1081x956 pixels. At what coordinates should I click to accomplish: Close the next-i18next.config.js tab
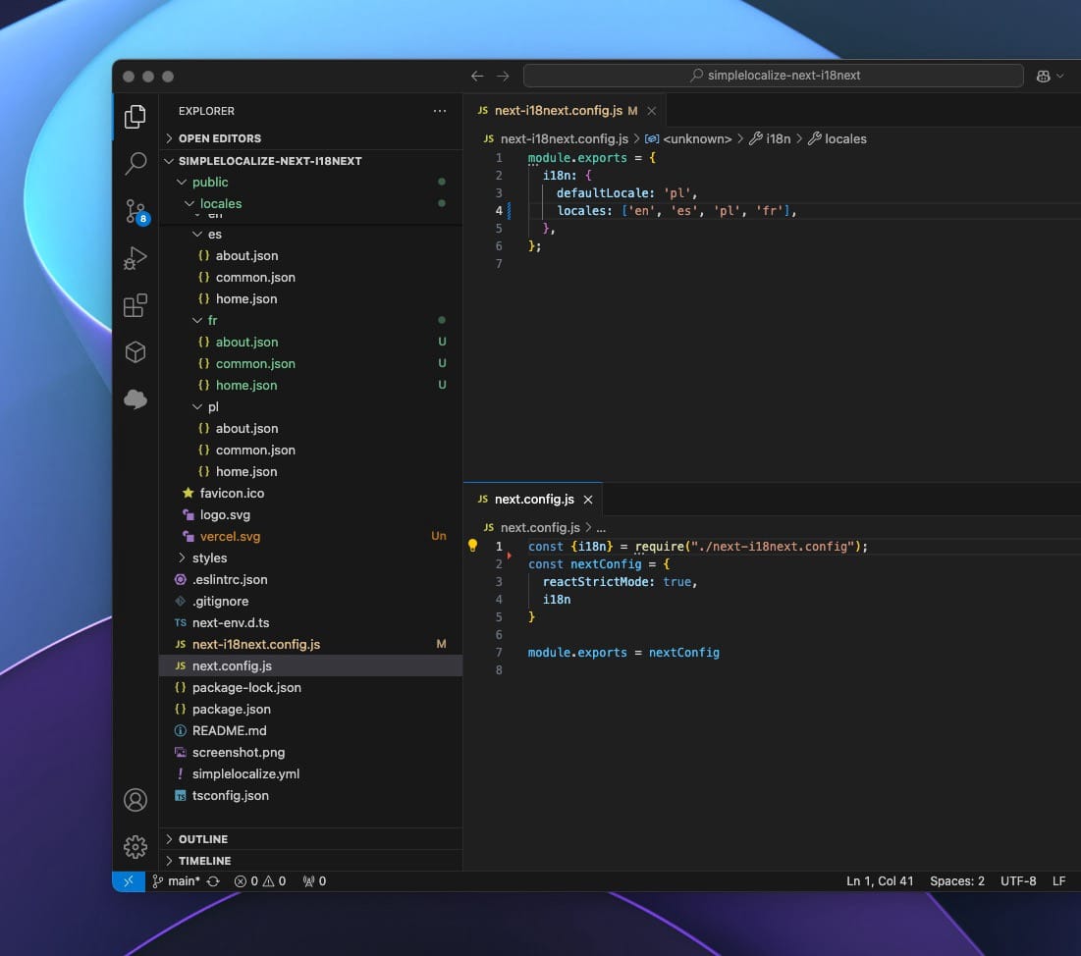click(652, 111)
